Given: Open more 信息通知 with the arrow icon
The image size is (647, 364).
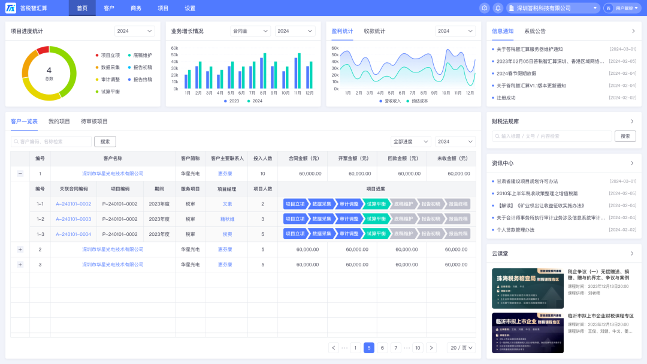Looking at the screenshot, I should point(633,31).
